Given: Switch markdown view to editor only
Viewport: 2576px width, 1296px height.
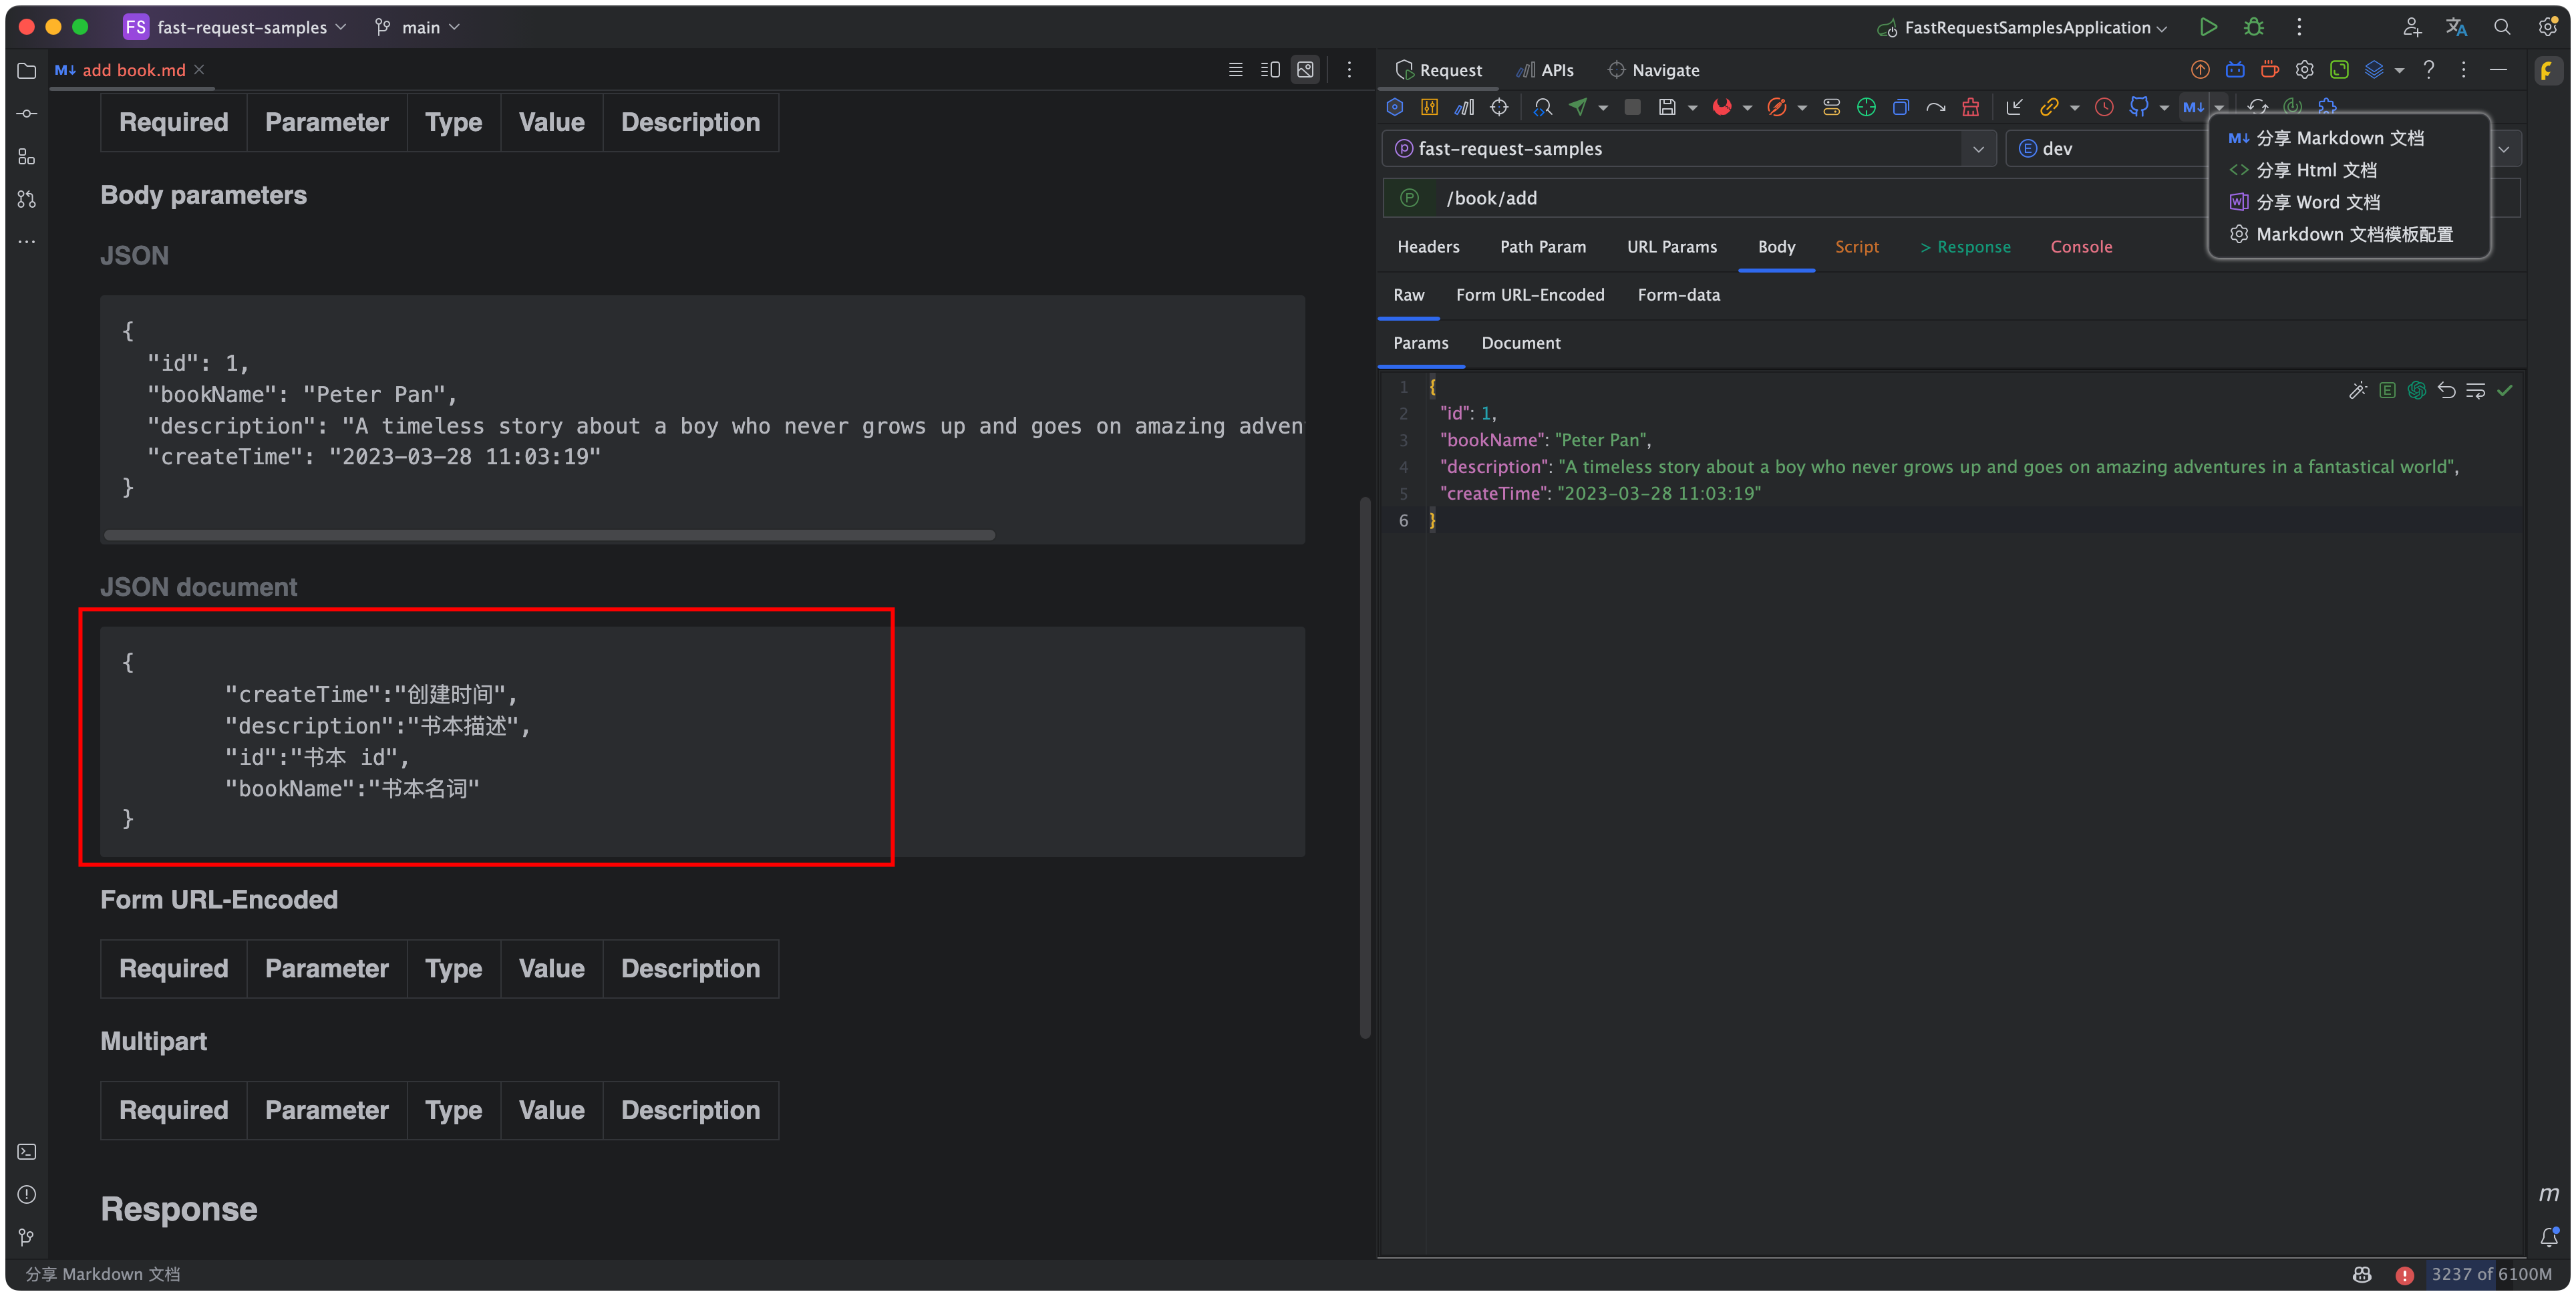Looking at the screenshot, I should [x=1235, y=70].
